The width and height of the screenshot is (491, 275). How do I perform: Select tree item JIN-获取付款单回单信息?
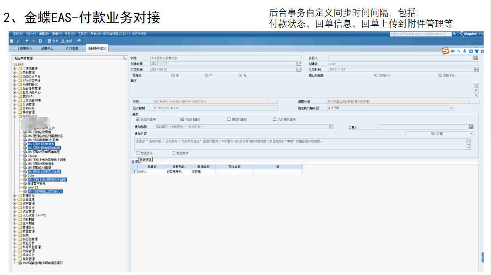44,148
